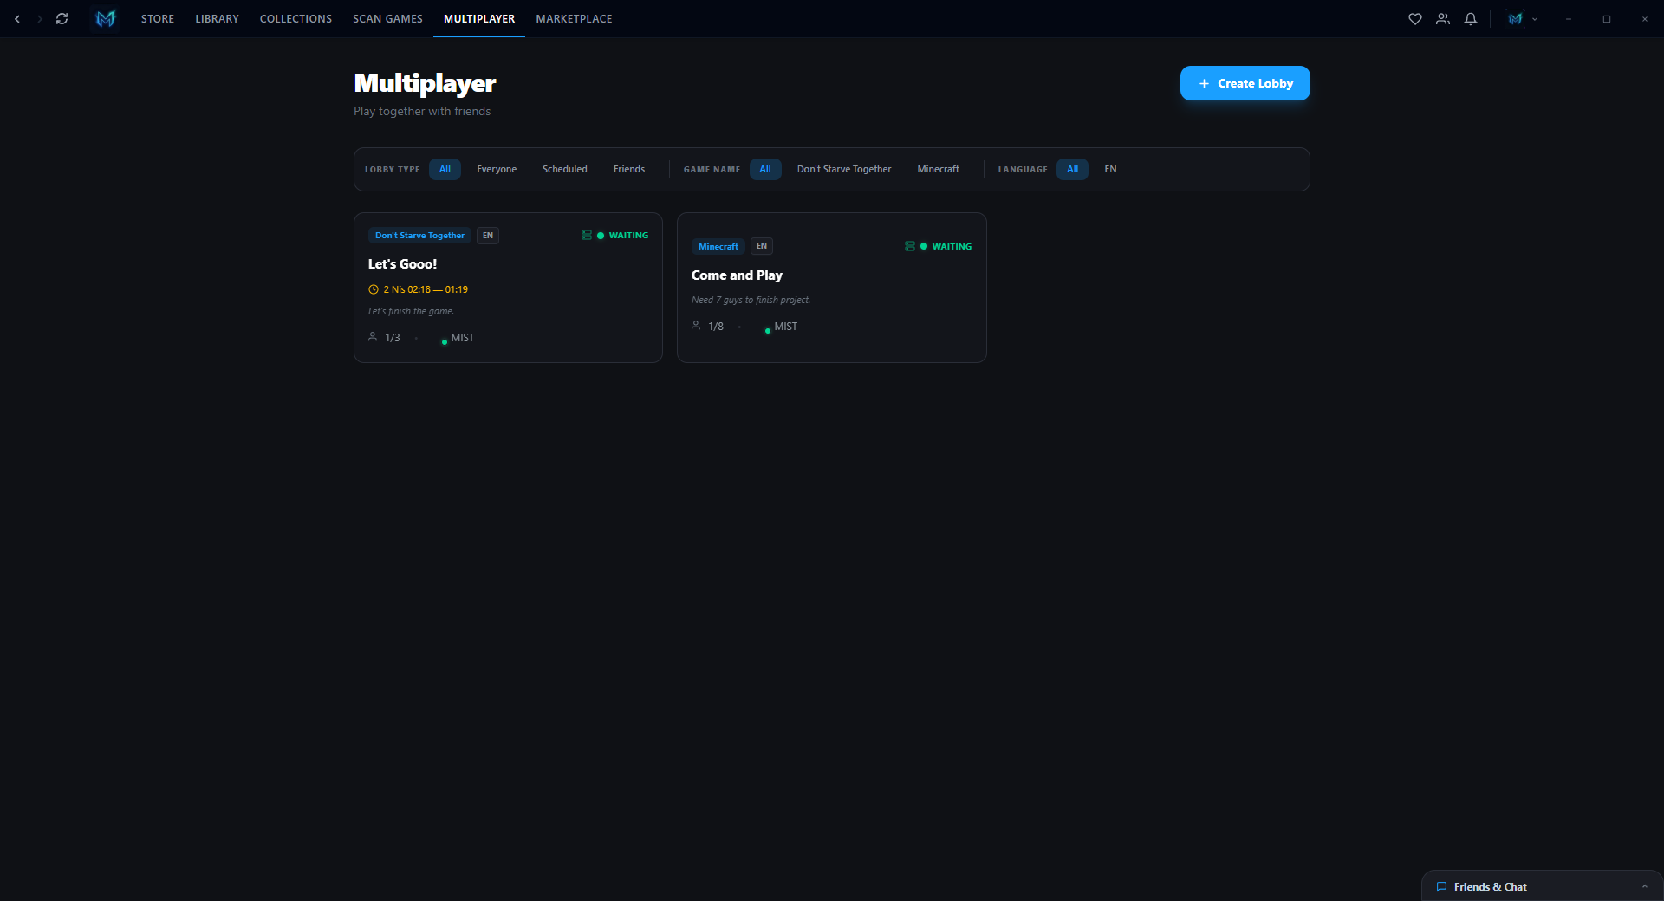The width and height of the screenshot is (1664, 901).
Task: Select All under Game Name filter
Action: pos(765,169)
